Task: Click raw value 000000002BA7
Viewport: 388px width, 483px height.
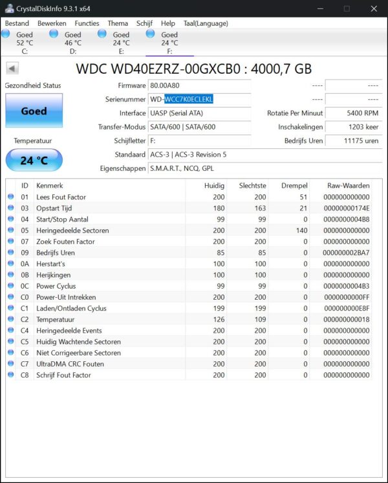Action: point(346,253)
